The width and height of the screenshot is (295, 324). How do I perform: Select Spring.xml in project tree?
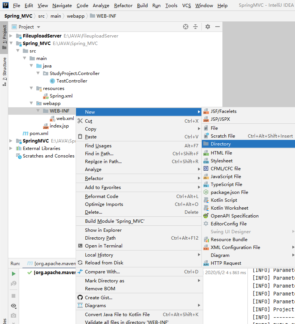(x=61, y=96)
